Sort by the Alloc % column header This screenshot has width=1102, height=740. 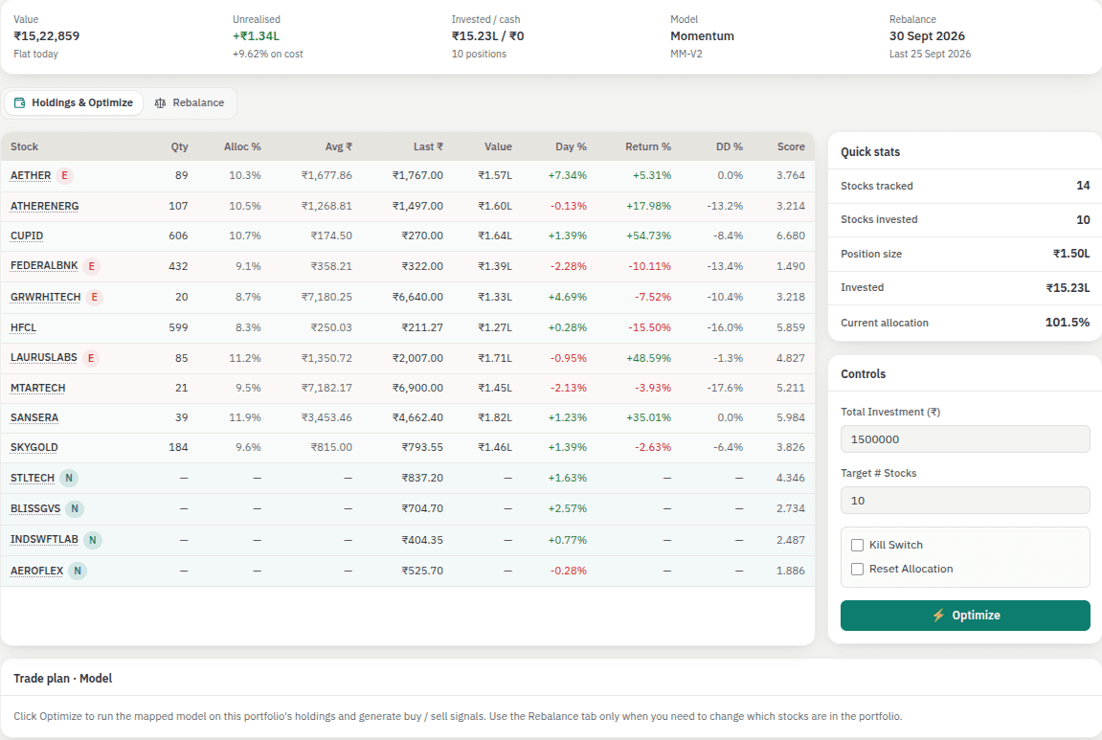tap(242, 146)
